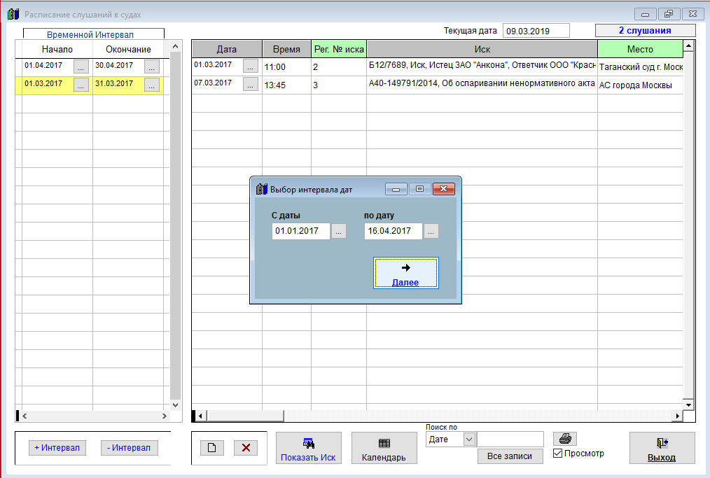Click Временной Интервал tab header

click(94, 34)
